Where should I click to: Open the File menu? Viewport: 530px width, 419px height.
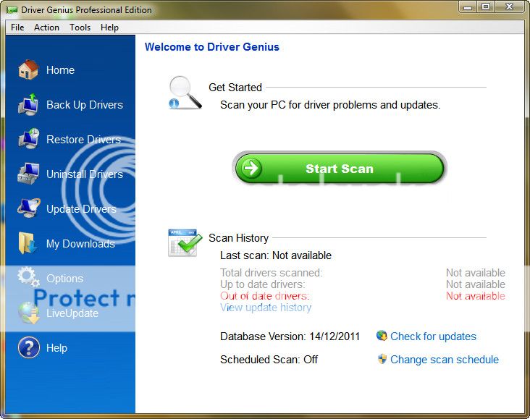pos(17,27)
